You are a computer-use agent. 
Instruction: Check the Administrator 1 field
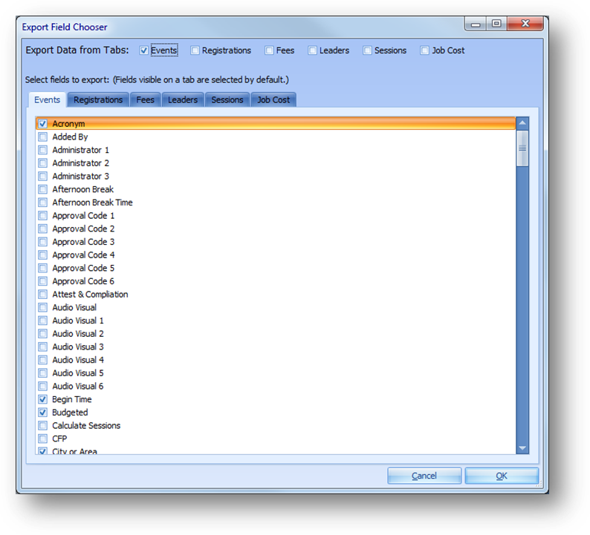pyautogui.click(x=43, y=150)
